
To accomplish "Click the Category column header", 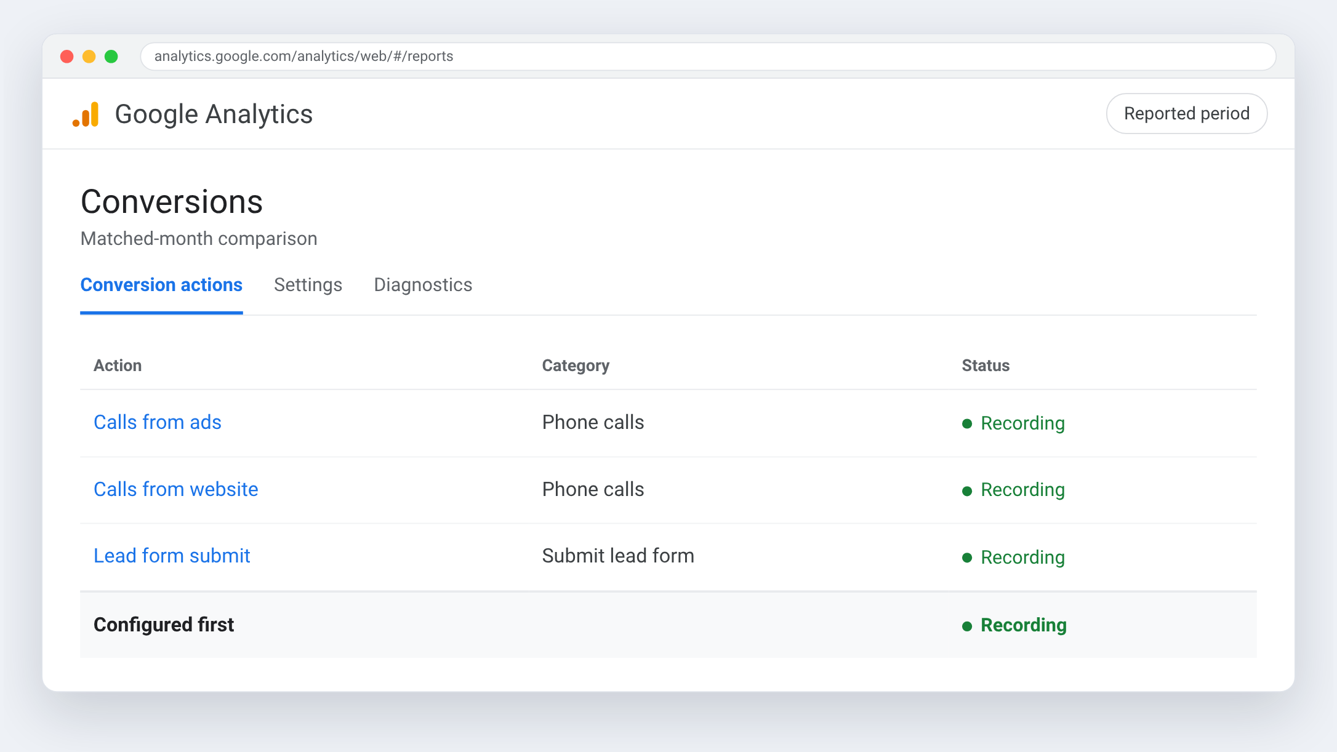I will (x=576, y=366).
